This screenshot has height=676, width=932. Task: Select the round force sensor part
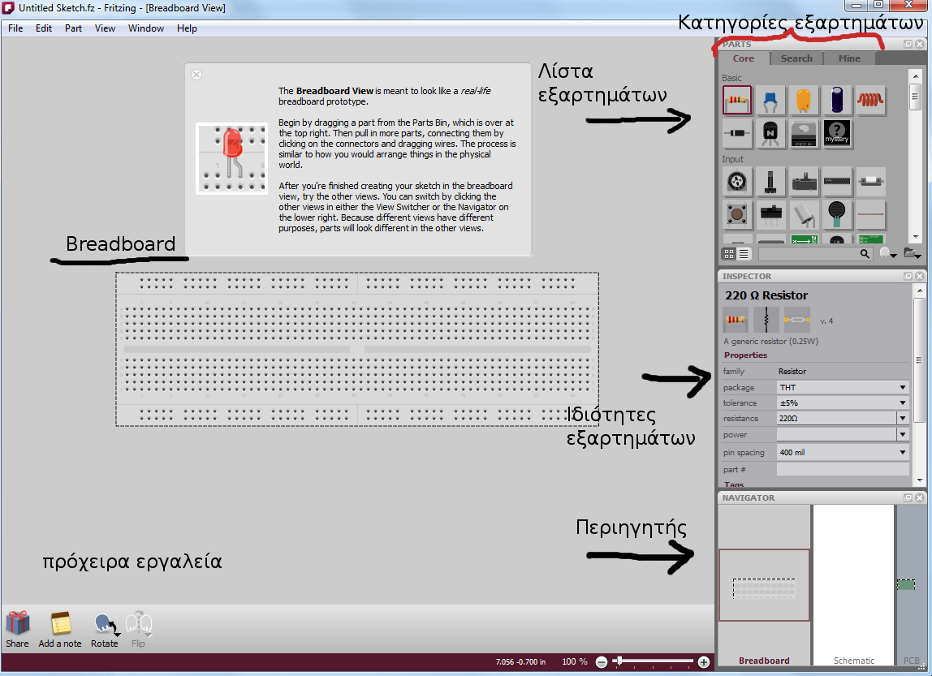point(837,214)
